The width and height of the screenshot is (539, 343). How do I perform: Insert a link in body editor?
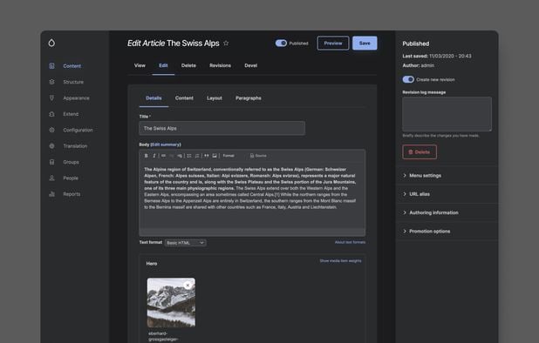pos(164,156)
